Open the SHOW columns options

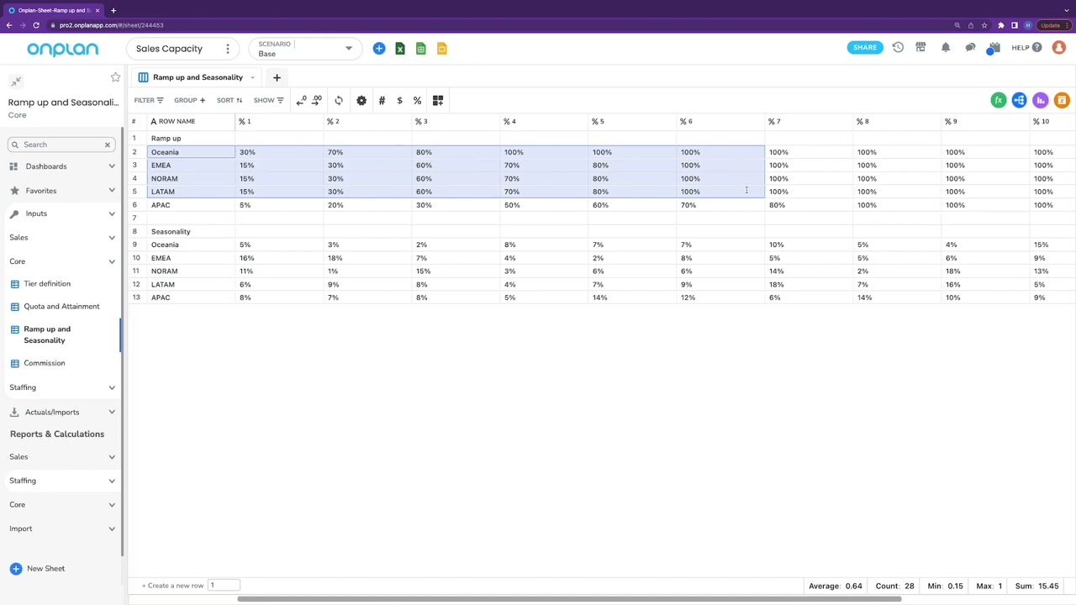269,101
